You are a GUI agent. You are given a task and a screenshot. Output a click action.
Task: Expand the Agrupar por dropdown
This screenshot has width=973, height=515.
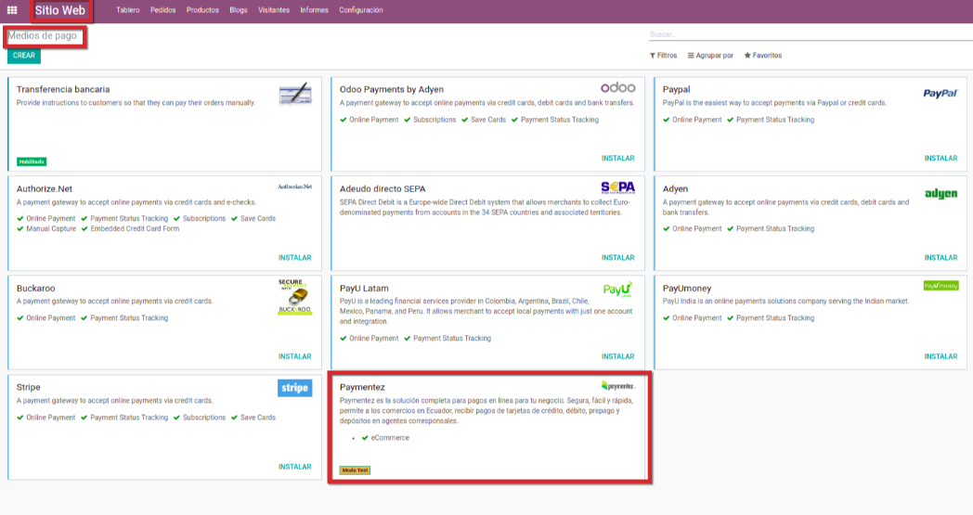point(710,56)
